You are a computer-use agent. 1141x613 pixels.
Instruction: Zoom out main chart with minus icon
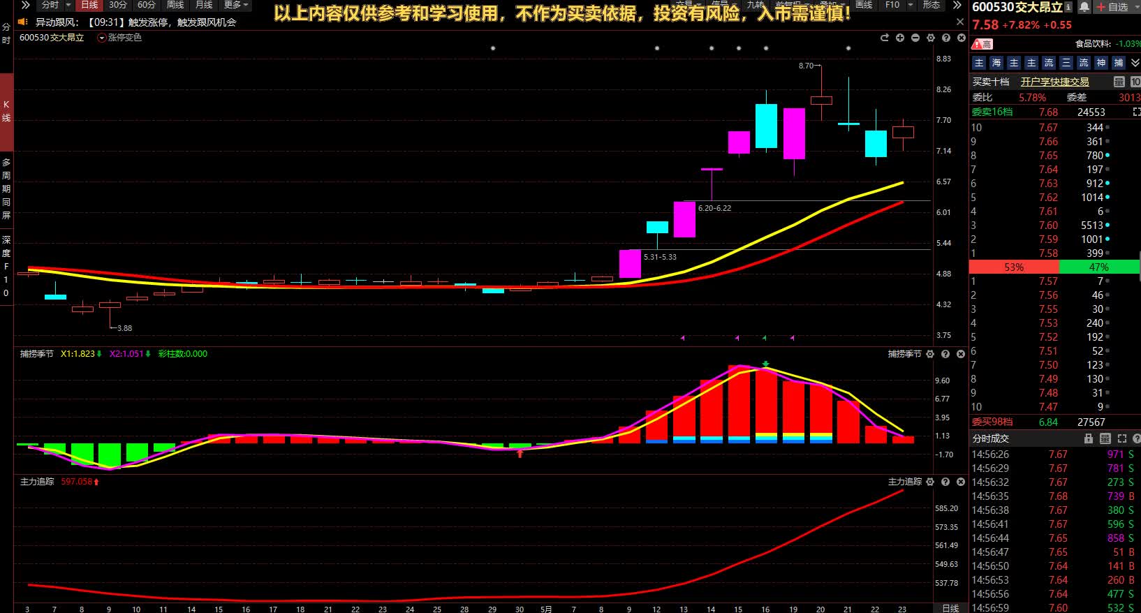(x=915, y=38)
